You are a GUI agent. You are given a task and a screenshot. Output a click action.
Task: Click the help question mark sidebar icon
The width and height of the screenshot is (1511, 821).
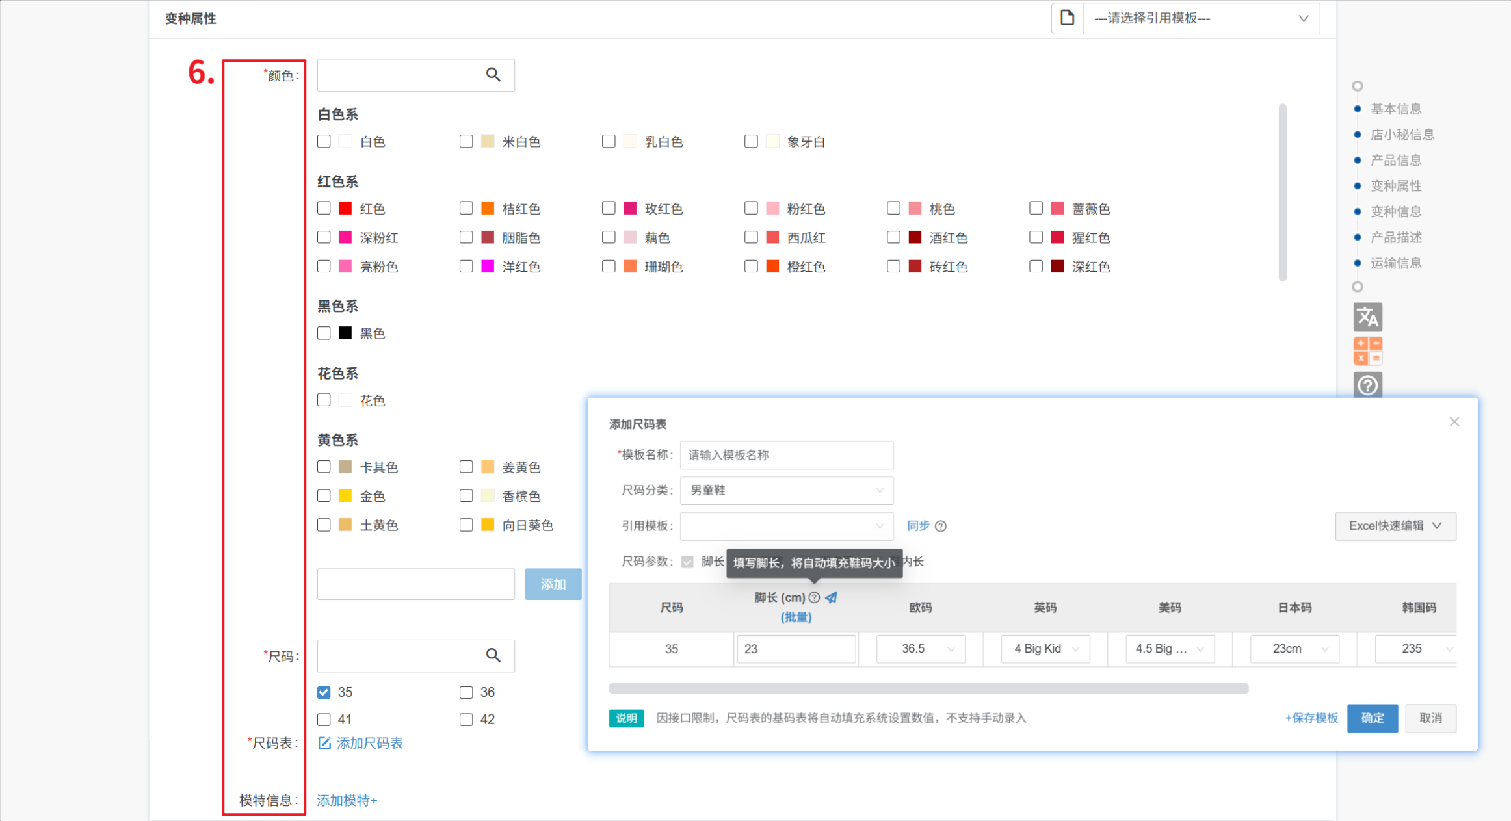click(1367, 385)
